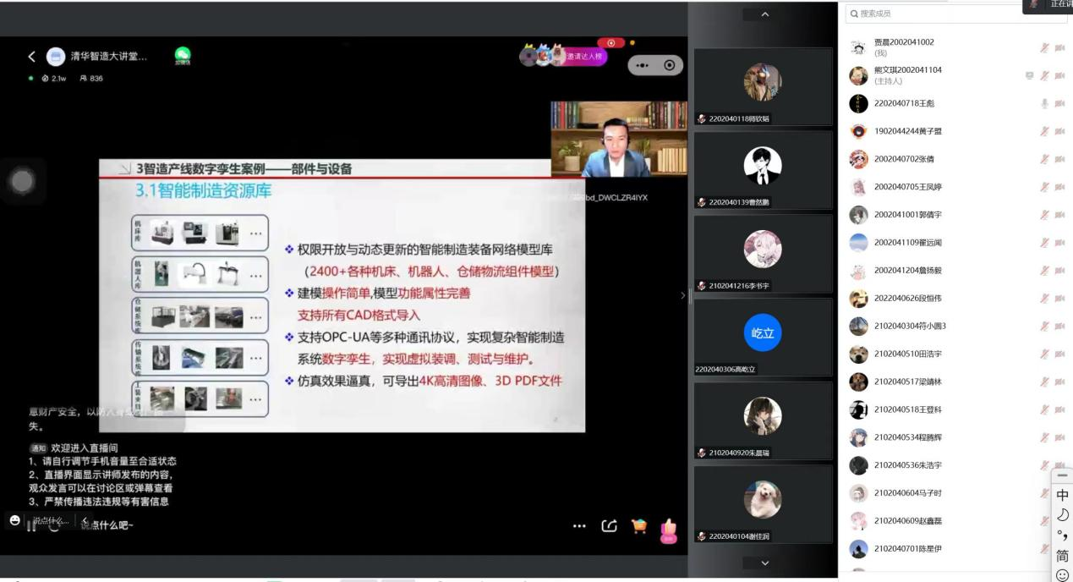The width and height of the screenshot is (1073, 582).
Task: Send a like with the thumbs-up icon
Action: tap(669, 530)
